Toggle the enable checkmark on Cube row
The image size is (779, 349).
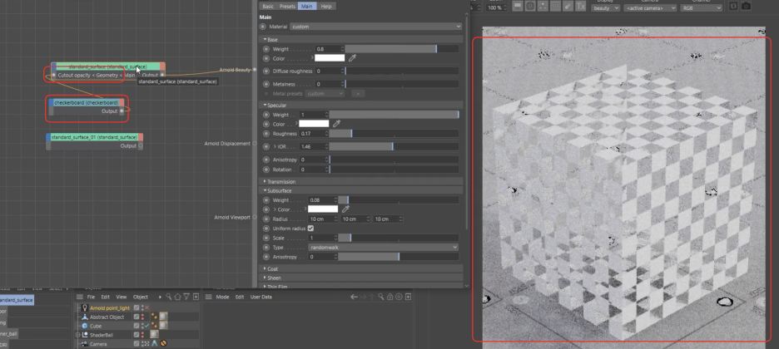click(146, 326)
